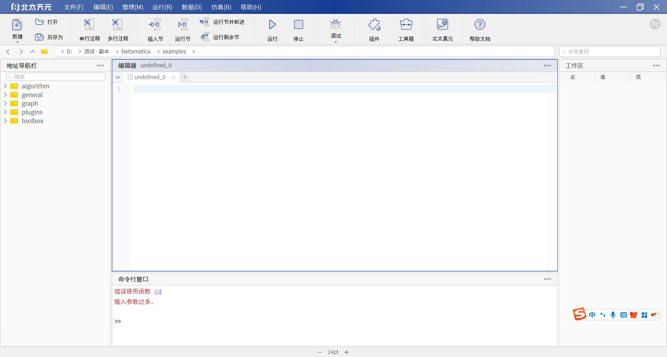Open the Toolbox (工具箱) icon
This screenshot has height=357, width=667.
pyautogui.click(x=406, y=25)
